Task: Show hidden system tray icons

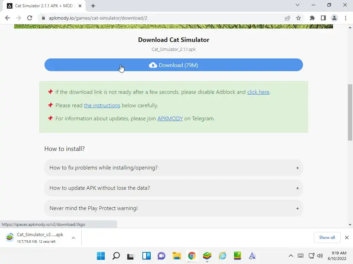Action: pyautogui.click(x=291, y=256)
